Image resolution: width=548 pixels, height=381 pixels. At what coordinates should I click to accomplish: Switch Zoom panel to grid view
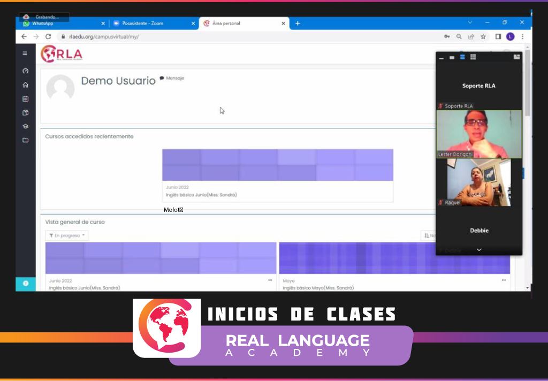tap(473, 57)
